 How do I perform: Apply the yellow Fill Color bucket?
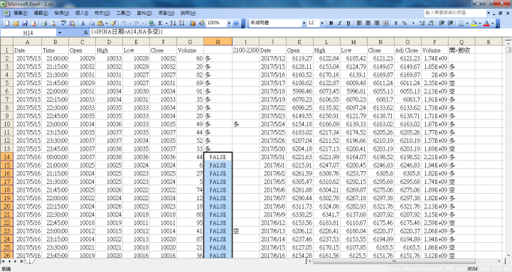click(474, 23)
